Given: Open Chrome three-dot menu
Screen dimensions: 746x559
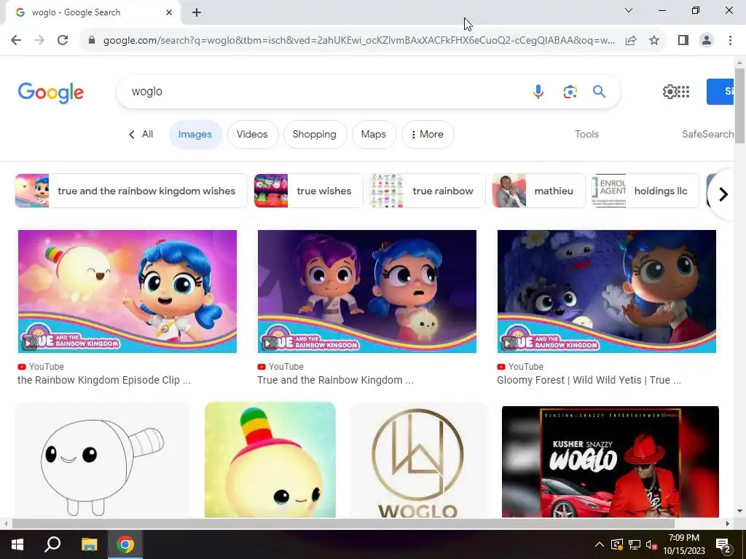Looking at the screenshot, I should click(730, 40).
